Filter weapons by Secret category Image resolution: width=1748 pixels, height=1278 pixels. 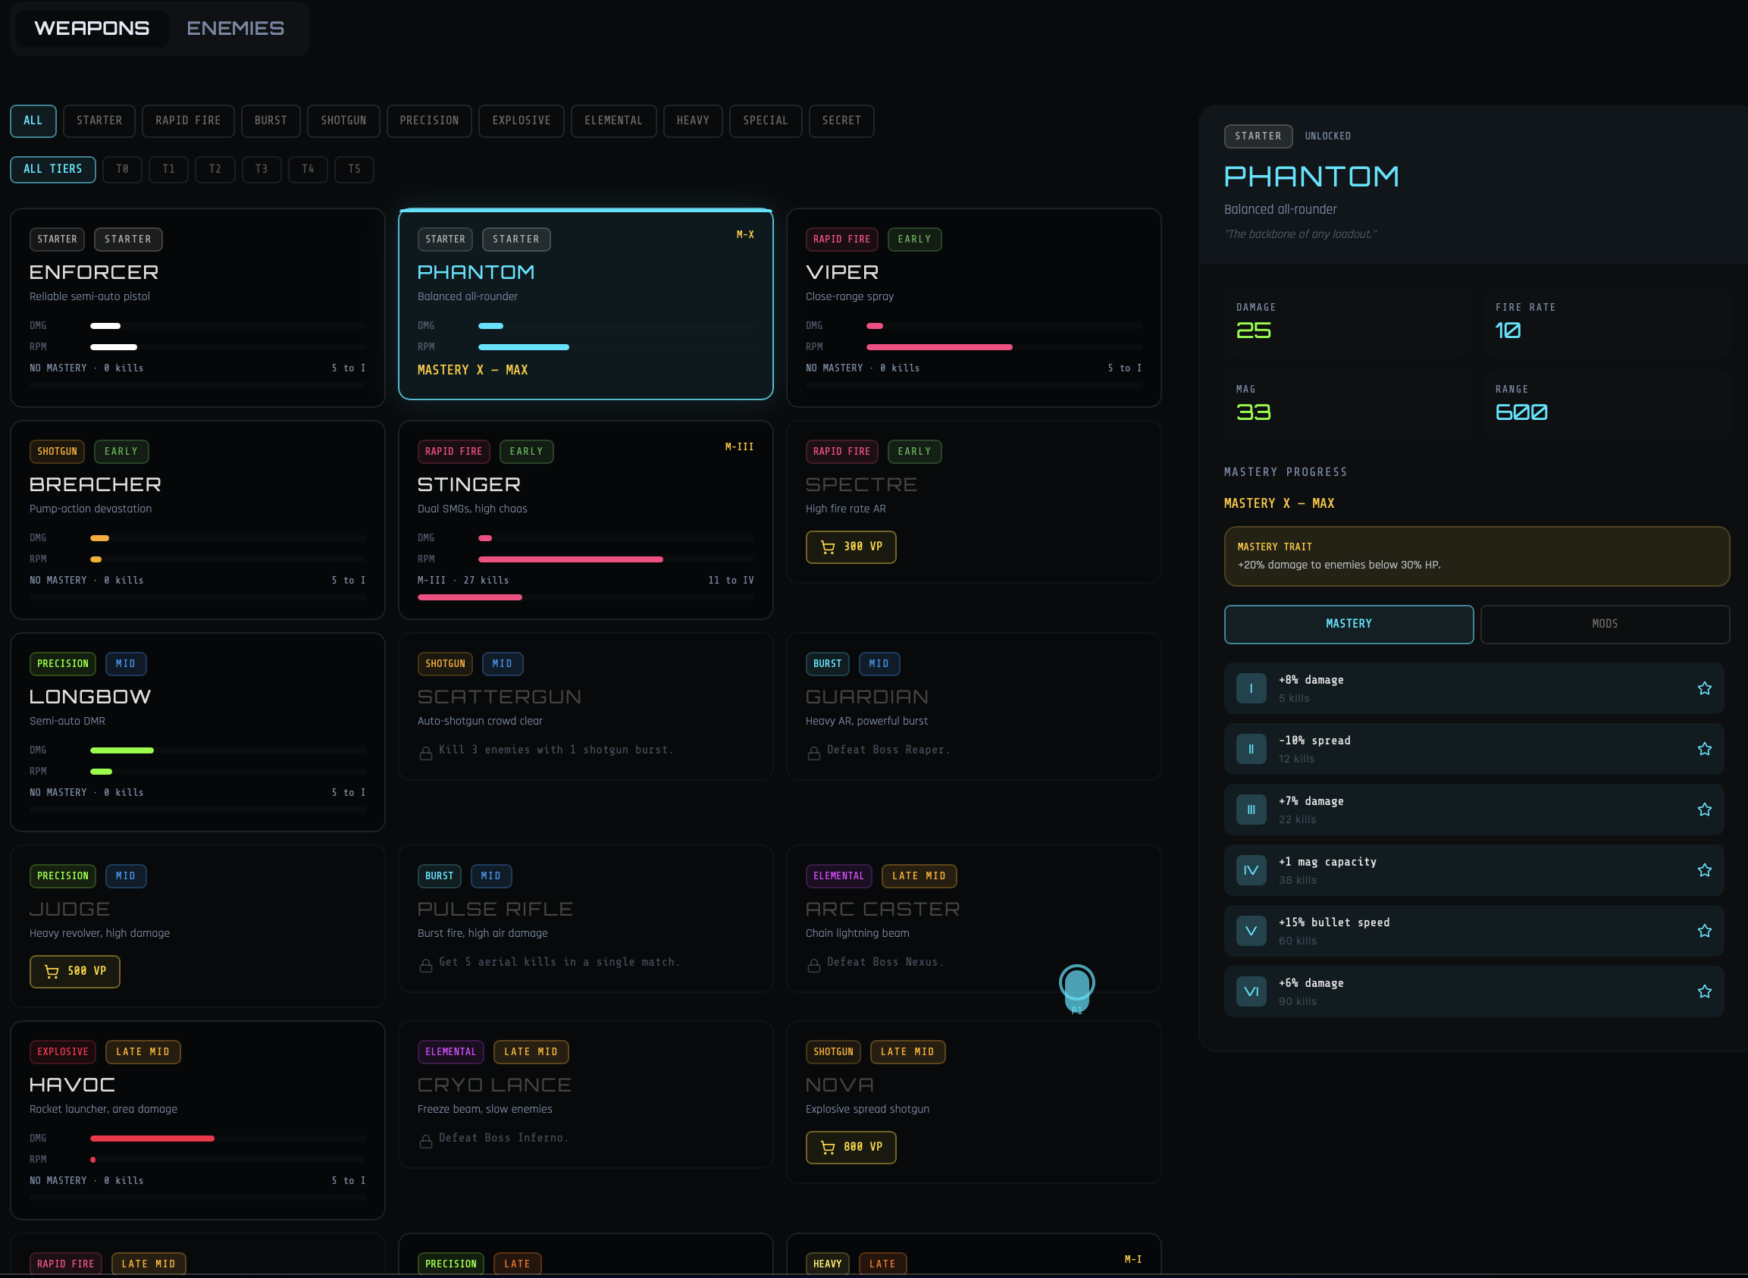(x=841, y=121)
